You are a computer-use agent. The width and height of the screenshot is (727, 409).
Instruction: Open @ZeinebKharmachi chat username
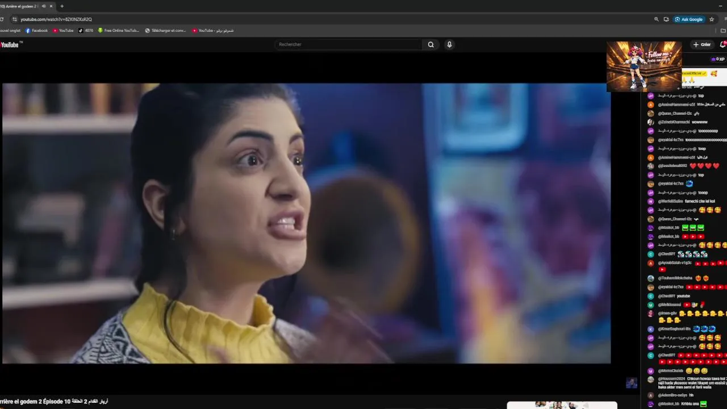coord(674,122)
